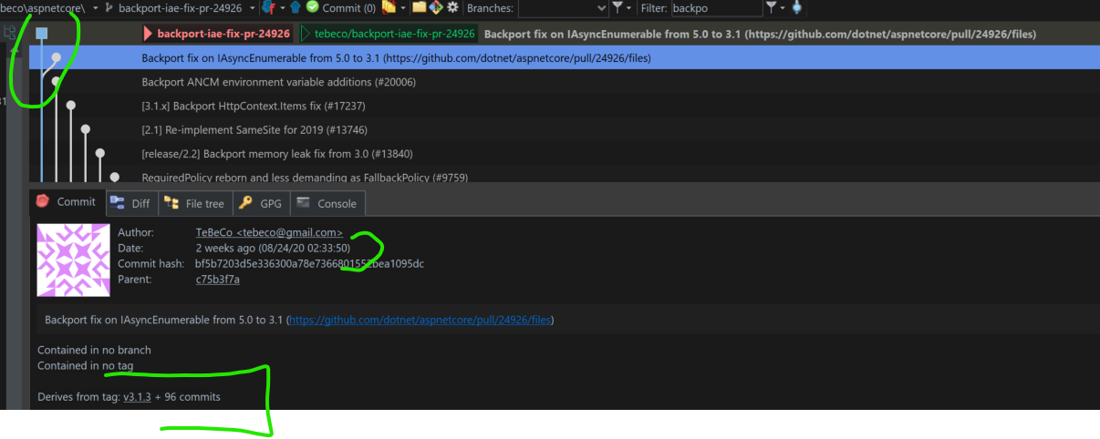Open the stash dropdown arrow
This screenshot has width=1100, height=439.
click(402, 8)
